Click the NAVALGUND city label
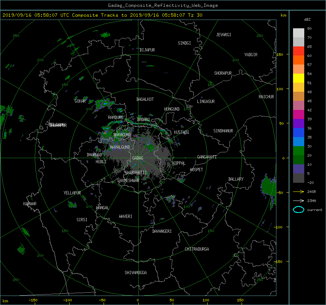 click(120, 147)
